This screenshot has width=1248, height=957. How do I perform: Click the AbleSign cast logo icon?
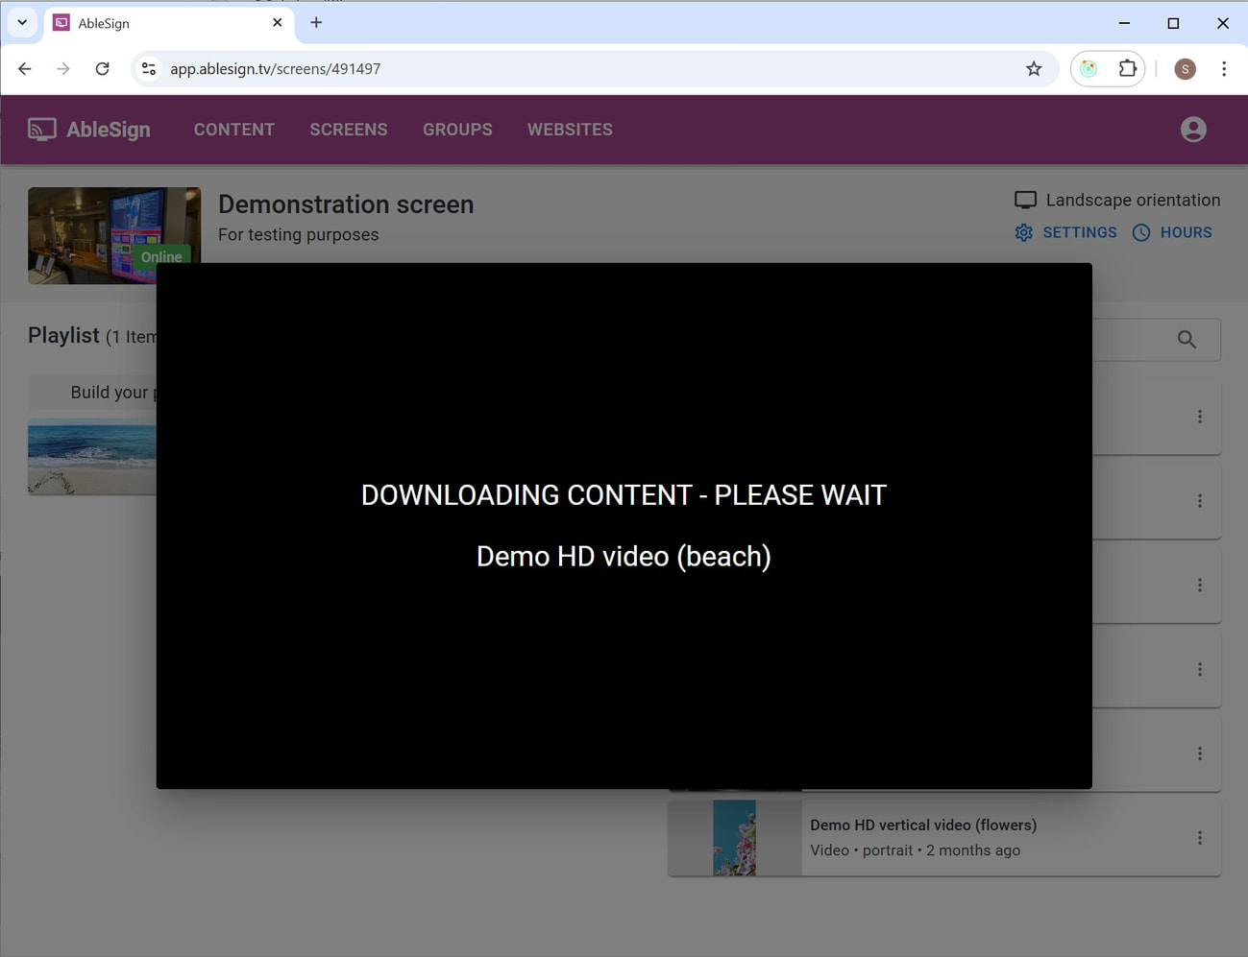[x=40, y=129]
